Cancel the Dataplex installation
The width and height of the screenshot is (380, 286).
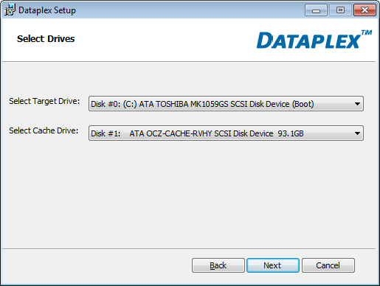(x=328, y=265)
